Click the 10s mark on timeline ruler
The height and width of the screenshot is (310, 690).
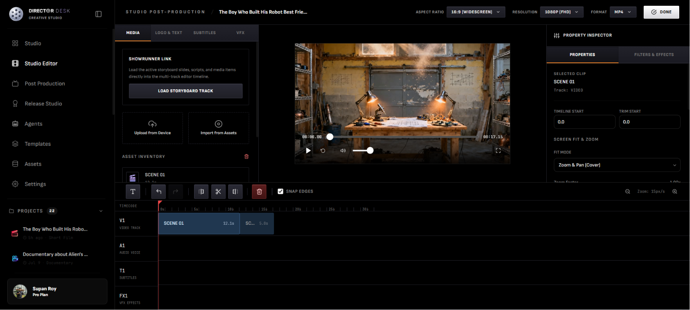[x=230, y=209]
